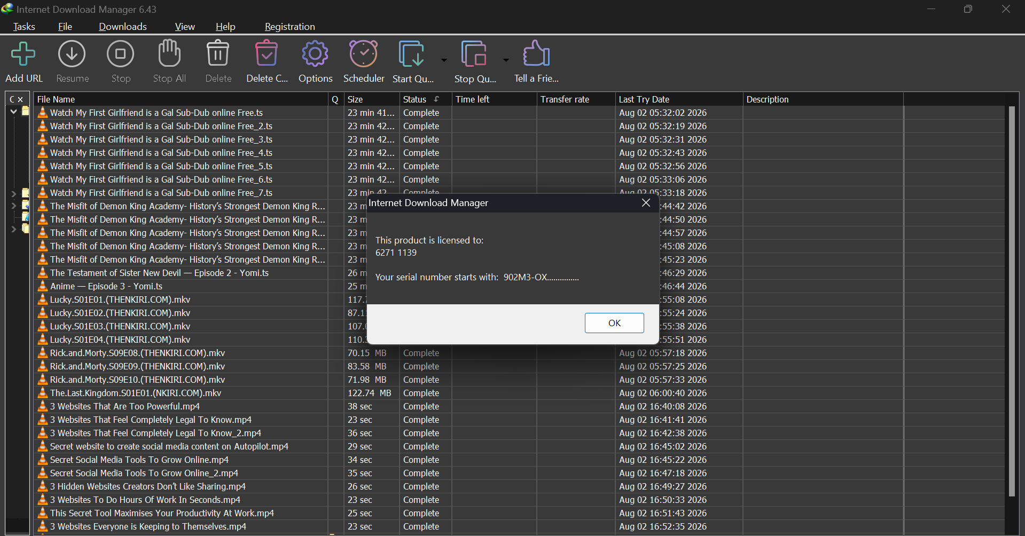Expand the second category folder chevron
The height and width of the screenshot is (536, 1025).
click(14, 193)
